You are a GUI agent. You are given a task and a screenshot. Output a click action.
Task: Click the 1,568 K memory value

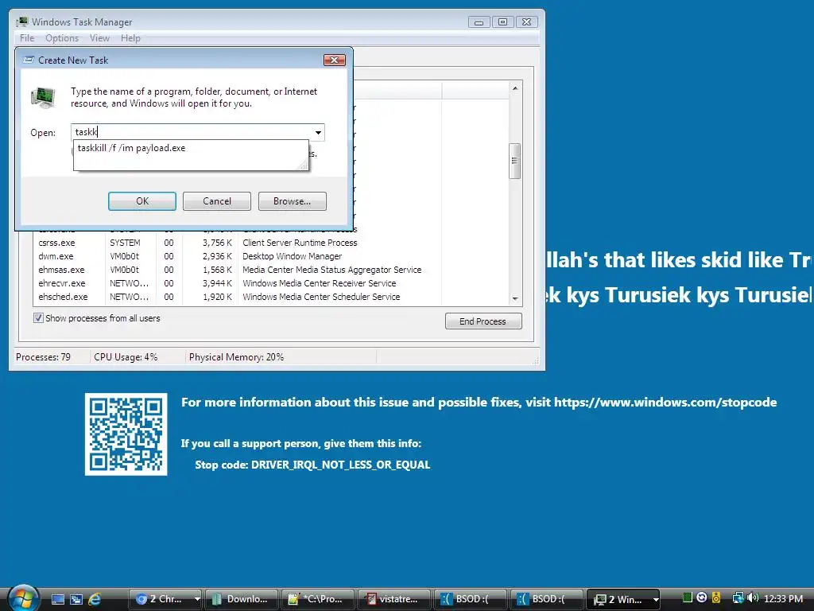[216, 270]
